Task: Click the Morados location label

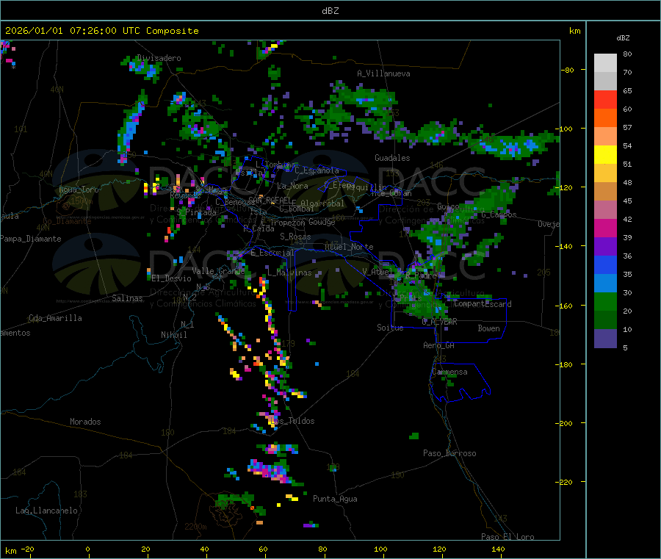Action: click(85, 422)
